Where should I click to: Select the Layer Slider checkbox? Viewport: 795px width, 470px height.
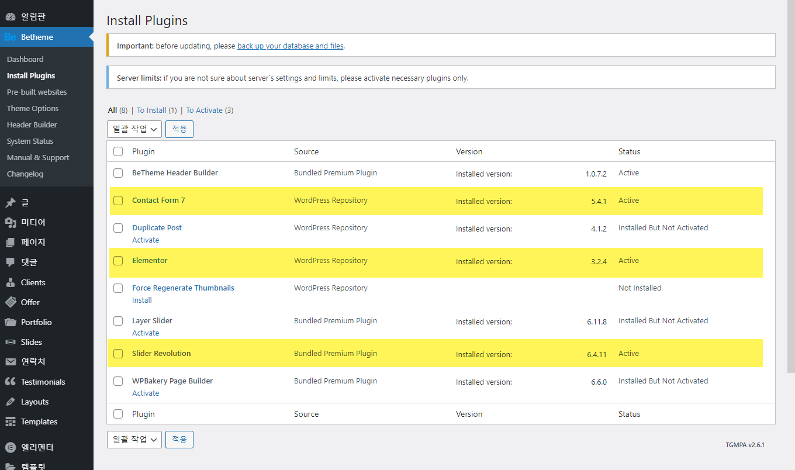(x=118, y=321)
